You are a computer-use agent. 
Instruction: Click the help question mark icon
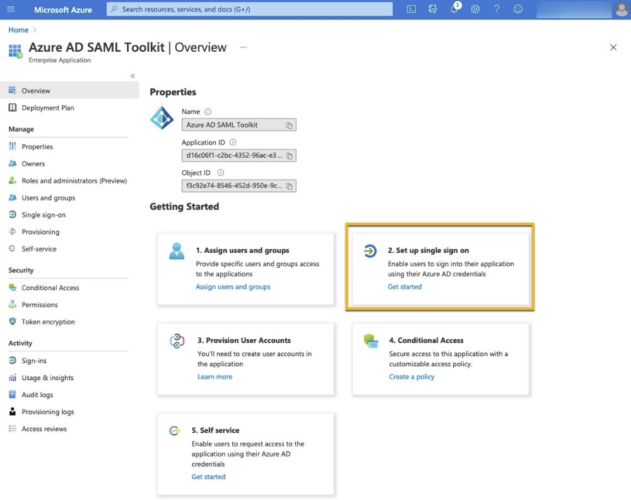[x=497, y=9]
